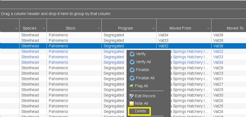The height and width of the screenshot is (117, 246).
Task: Expand the Moved From column filter arrow
Action: (208, 28)
